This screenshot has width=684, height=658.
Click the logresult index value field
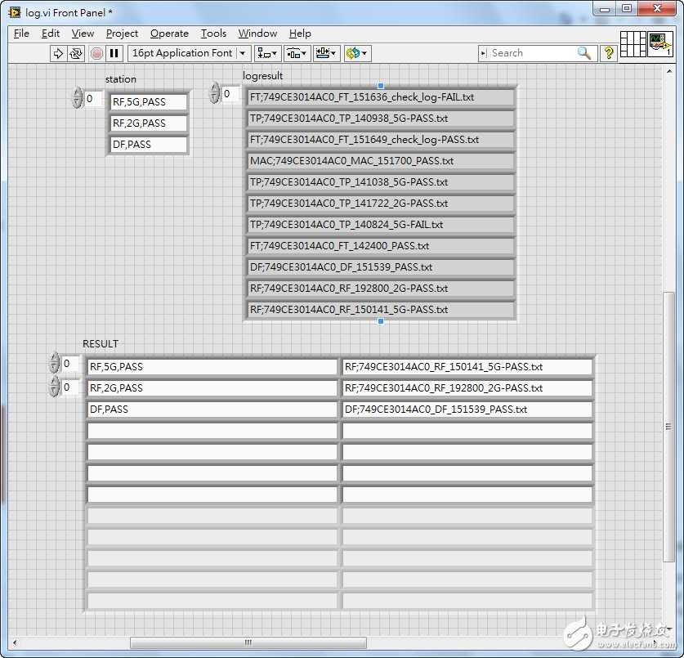[230, 94]
